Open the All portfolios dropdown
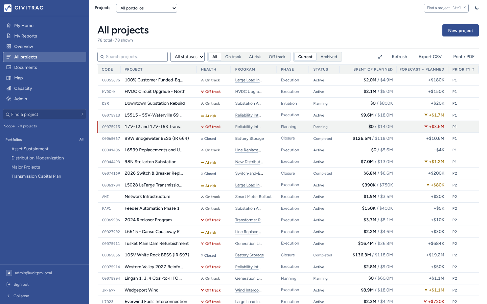This screenshot has height=304, width=487. point(146,8)
